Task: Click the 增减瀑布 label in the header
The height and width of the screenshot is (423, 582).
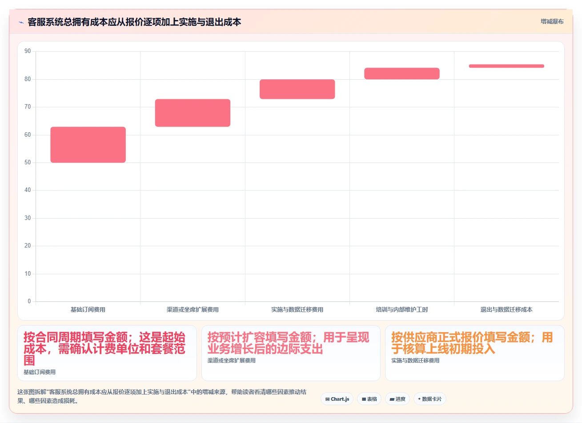Action: point(552,21)
